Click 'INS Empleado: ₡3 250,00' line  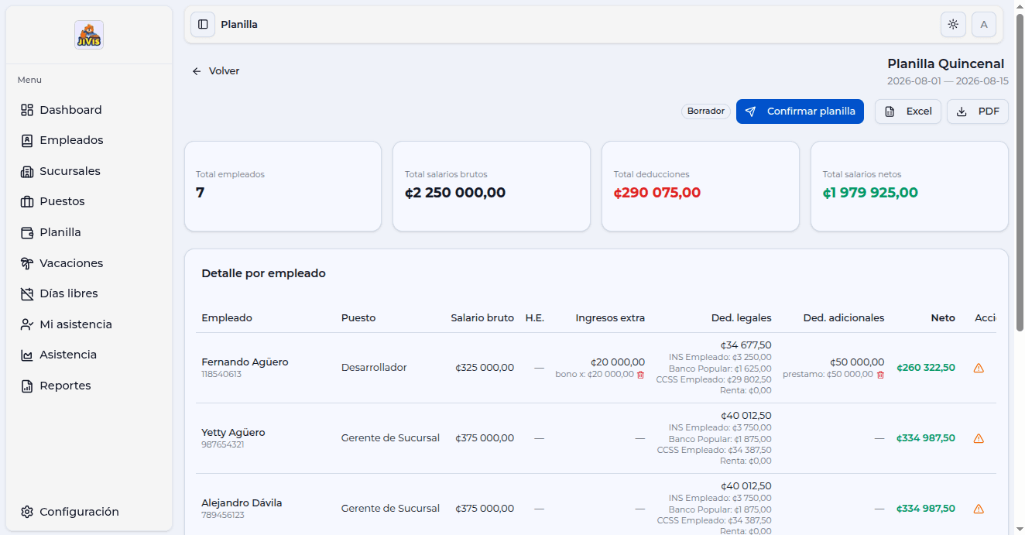tap(720, 357)
